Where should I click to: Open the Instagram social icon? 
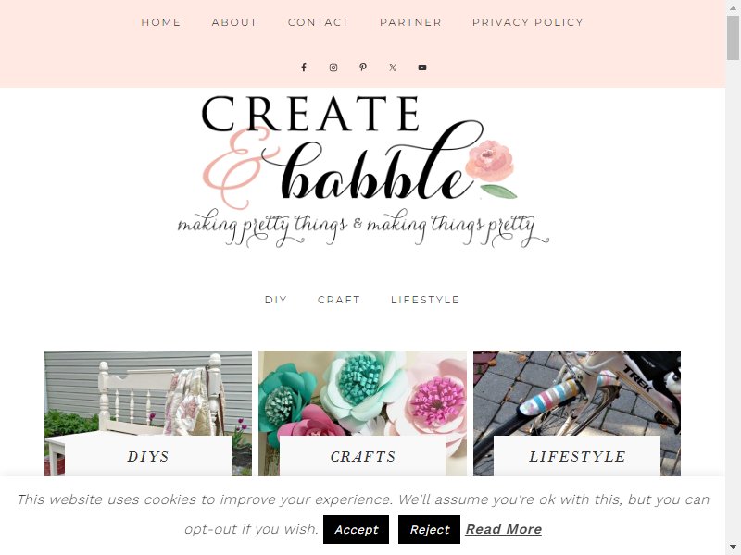pos(333,68)
